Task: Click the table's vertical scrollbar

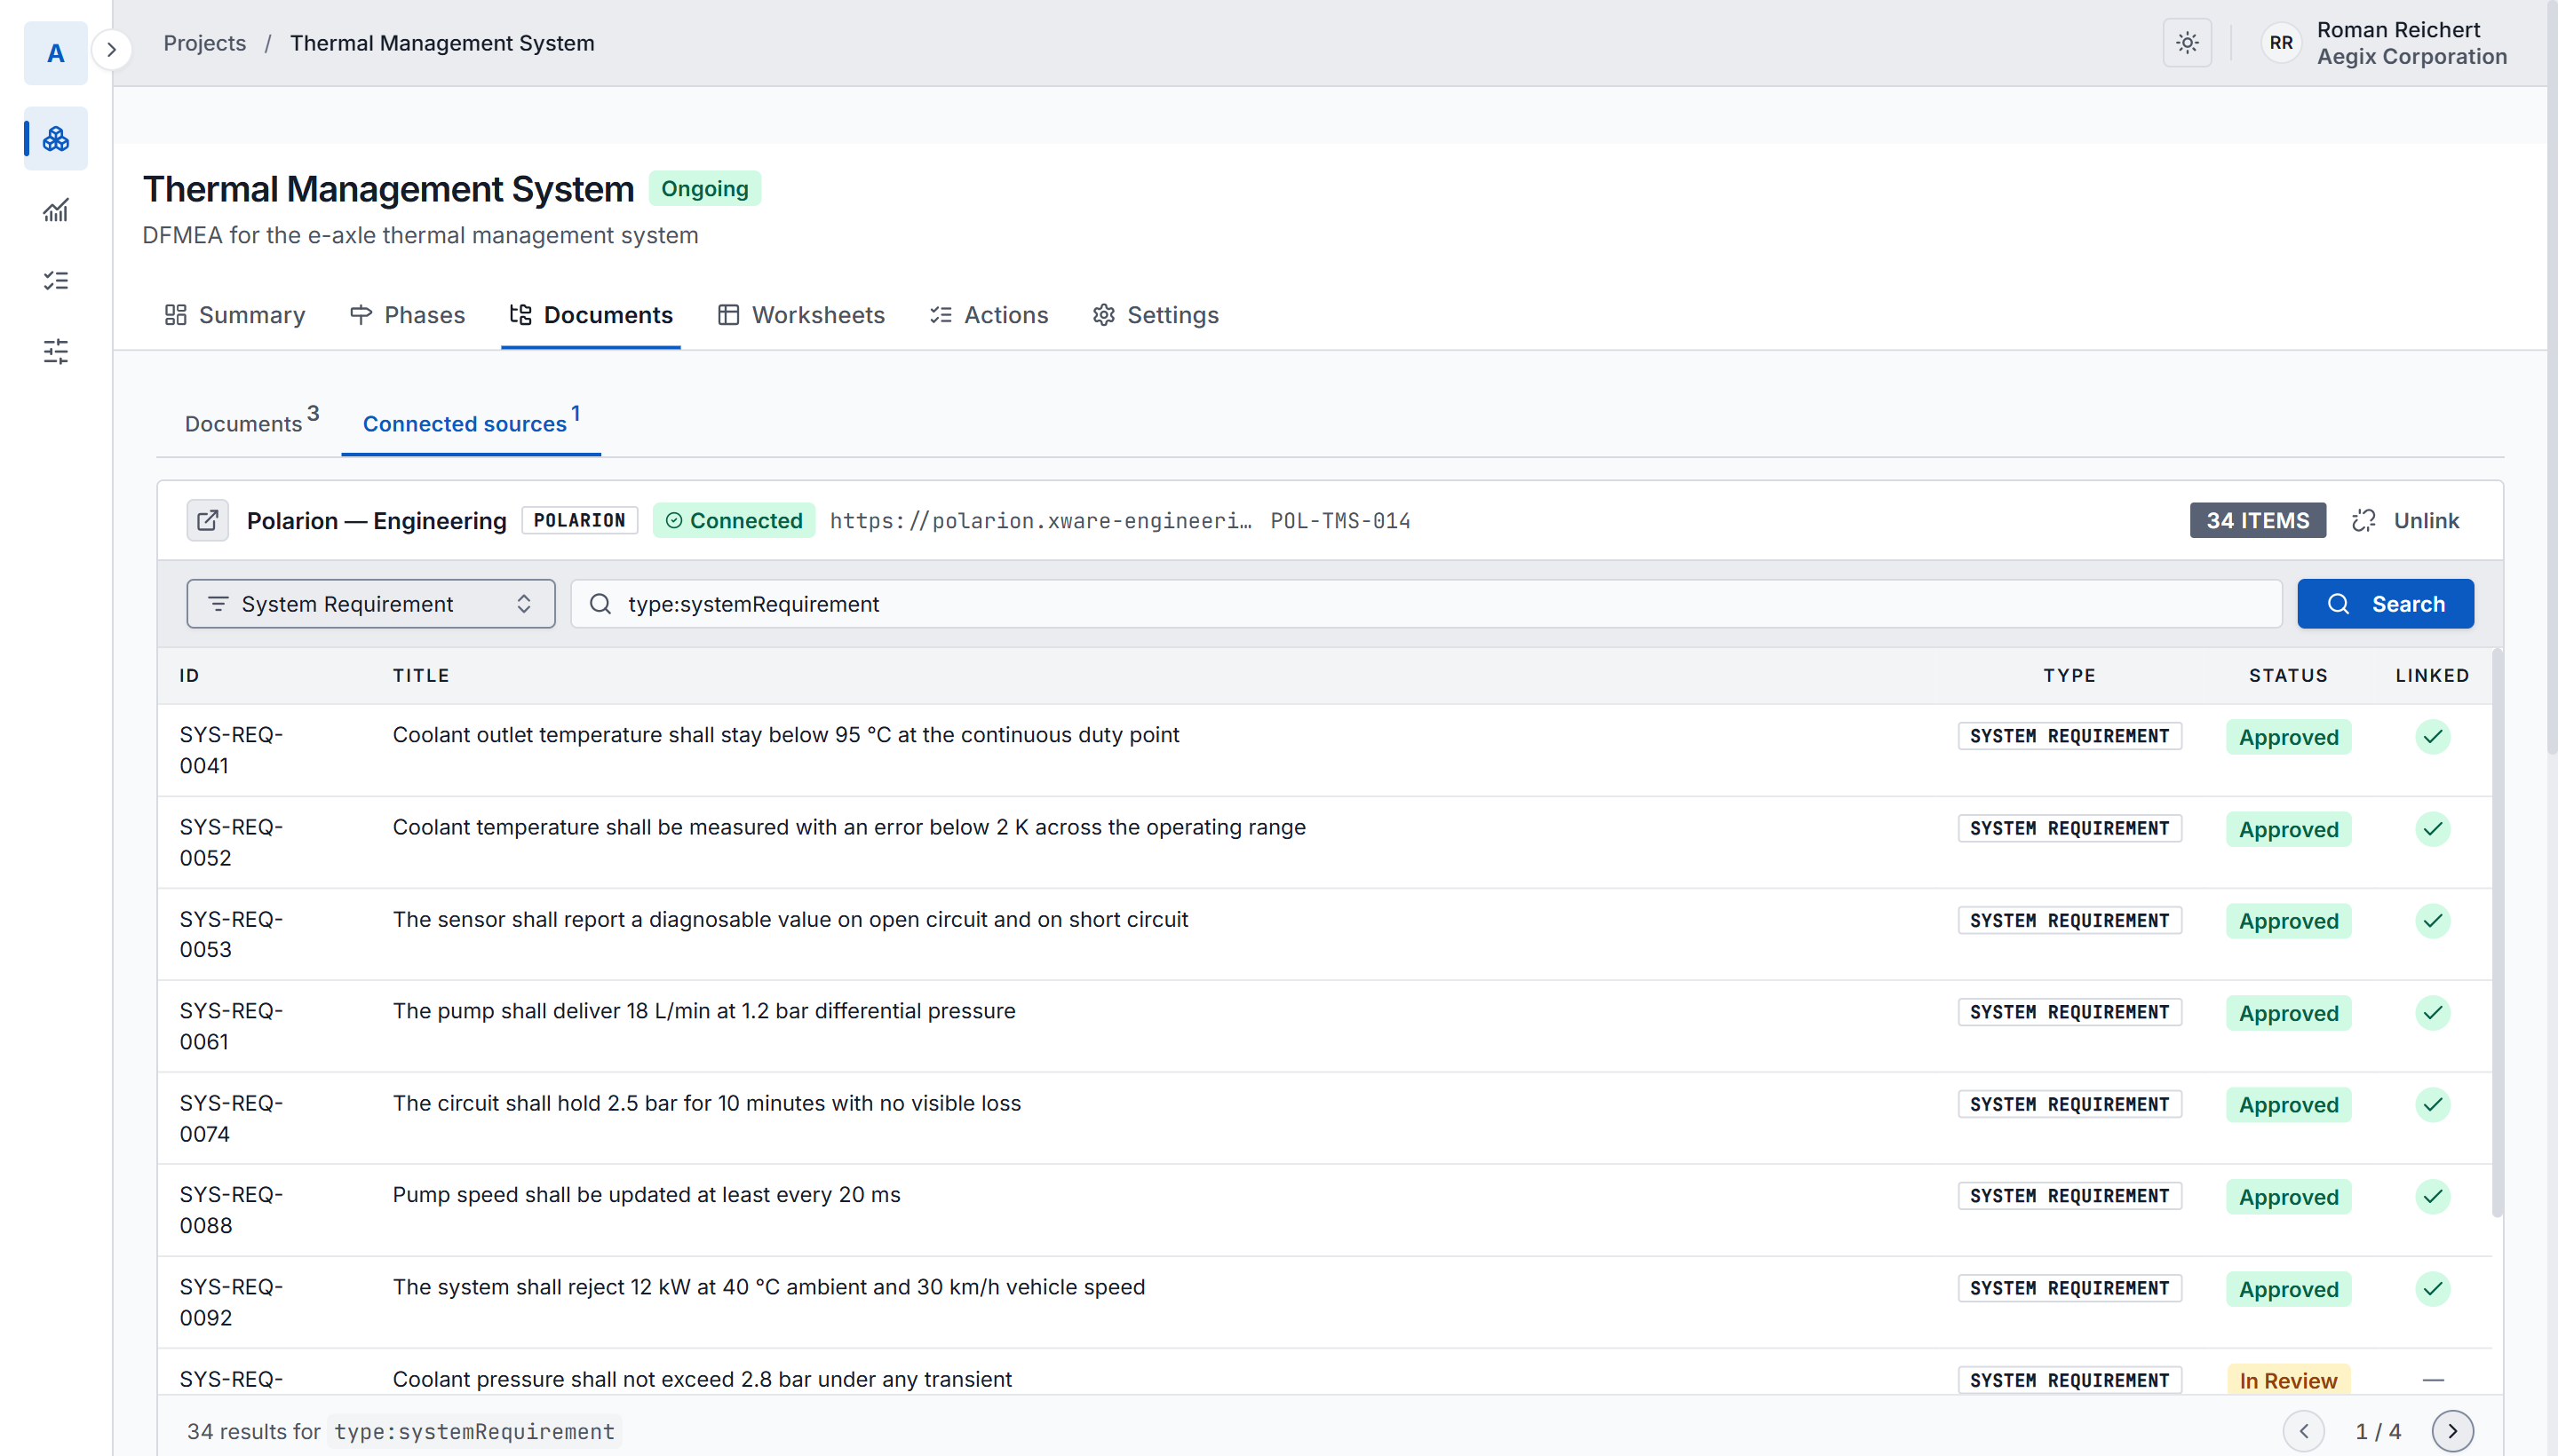Action: pos(2496,932)
